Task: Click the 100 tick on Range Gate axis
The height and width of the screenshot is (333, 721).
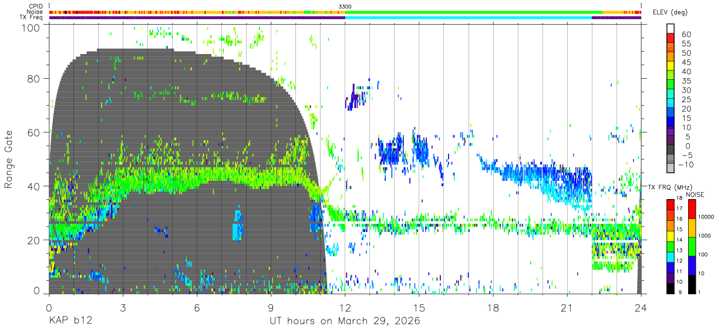Action: click(31, 28)
